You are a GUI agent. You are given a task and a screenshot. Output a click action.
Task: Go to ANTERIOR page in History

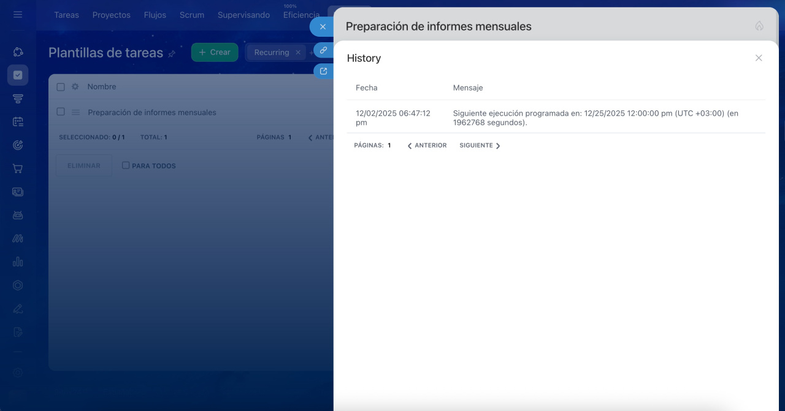(x=427, y=146)
